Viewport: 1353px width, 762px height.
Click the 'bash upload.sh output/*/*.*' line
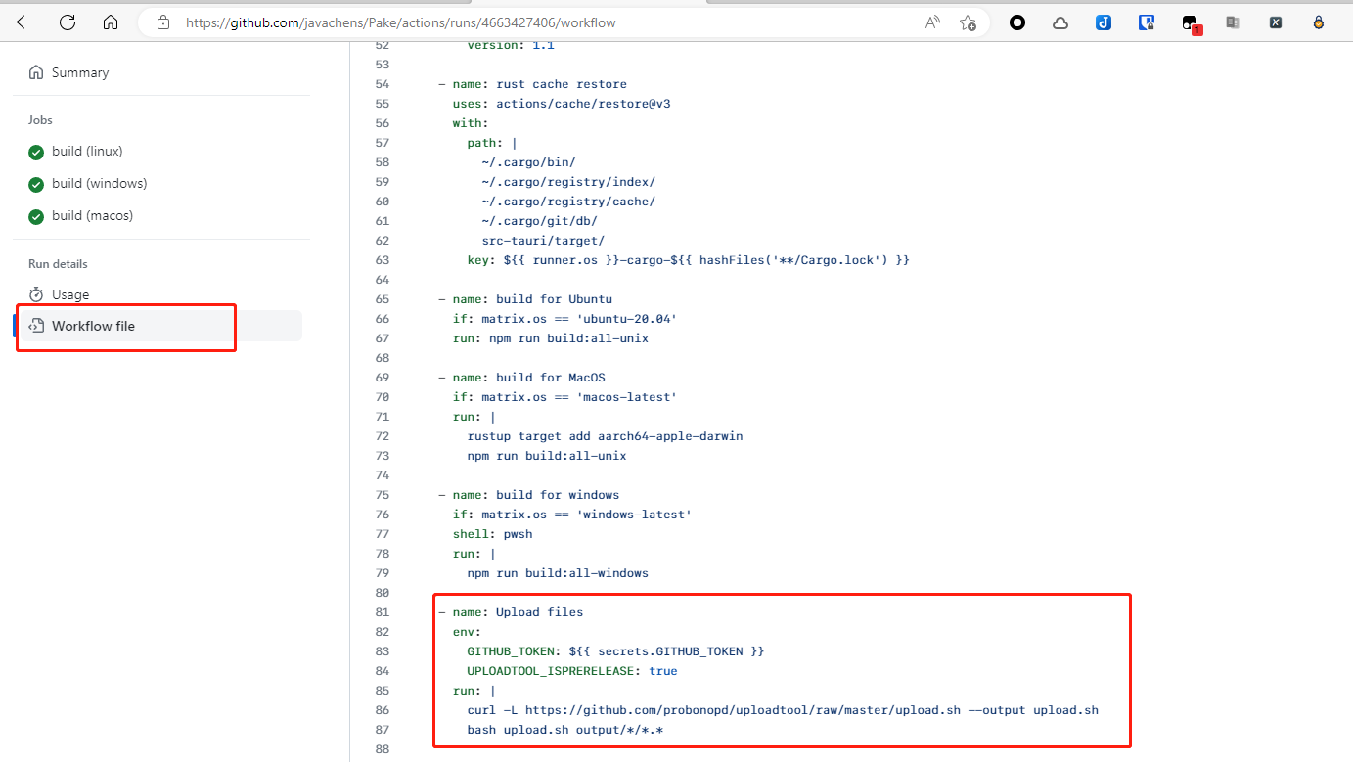[x=564, y=730]
